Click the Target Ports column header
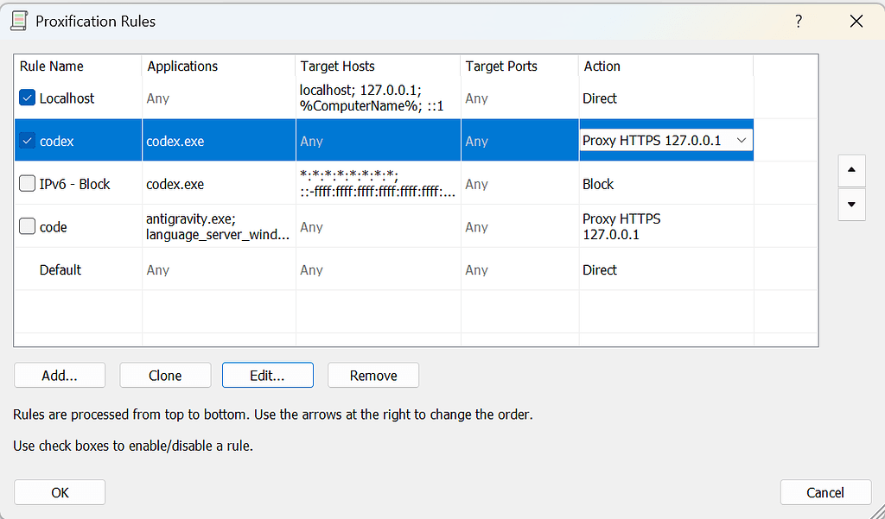885x519 pixels. 519,66
